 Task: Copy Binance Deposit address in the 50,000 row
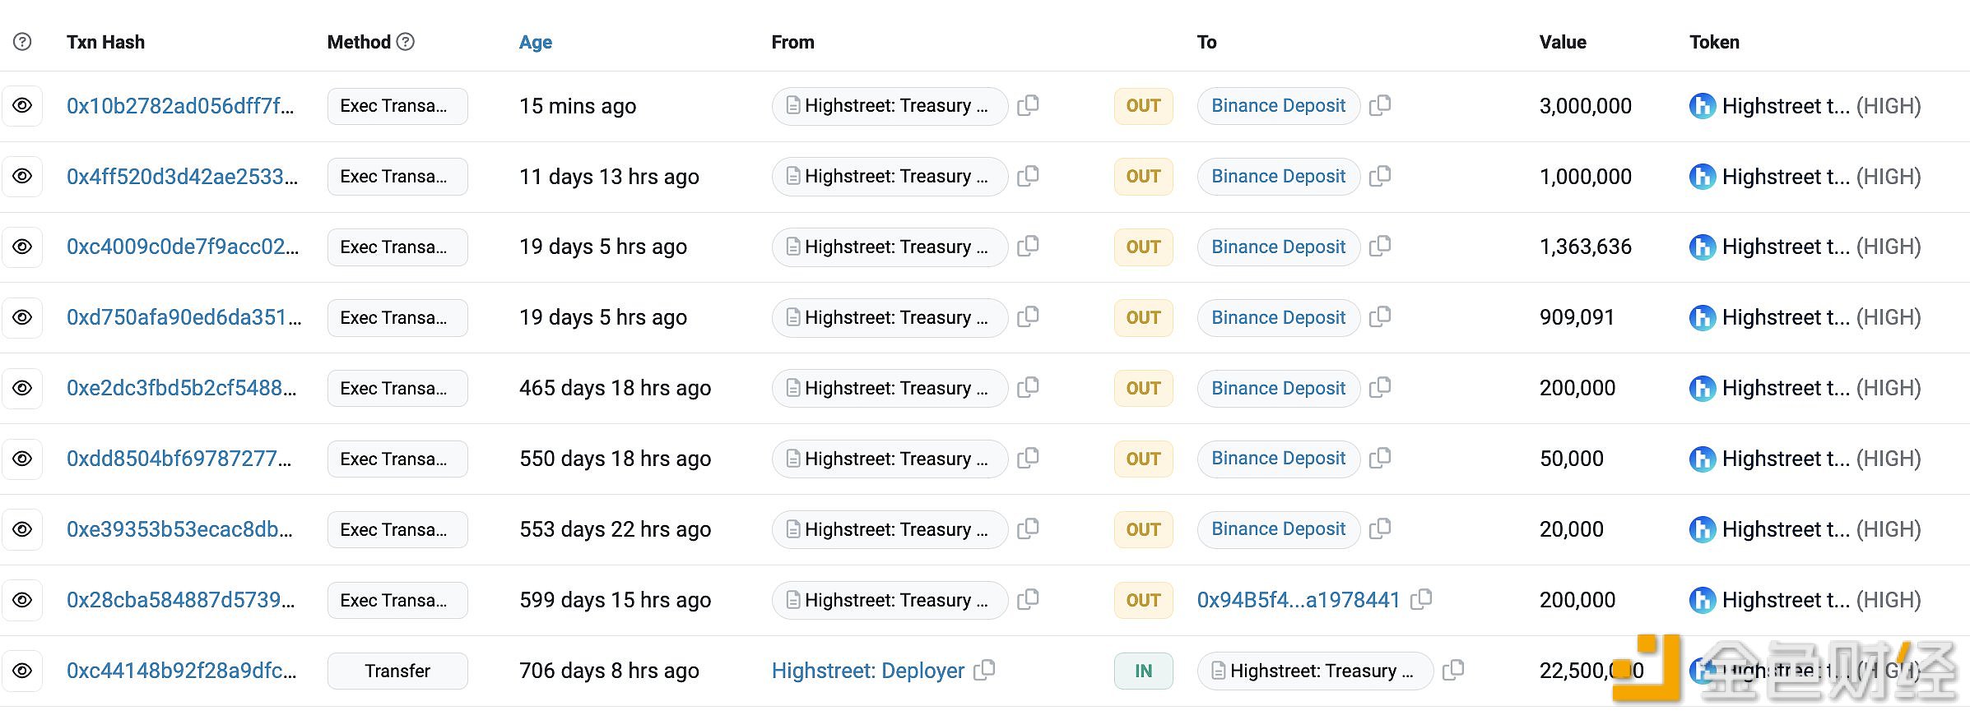click(1380, 458)
